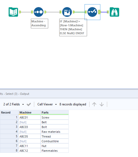
Task: Open the 2 of 2 Fields dropdown
Action: click(x=13, y=104)
